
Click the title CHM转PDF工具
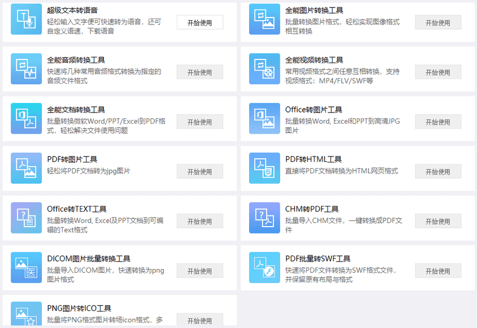tap(312, 209)
